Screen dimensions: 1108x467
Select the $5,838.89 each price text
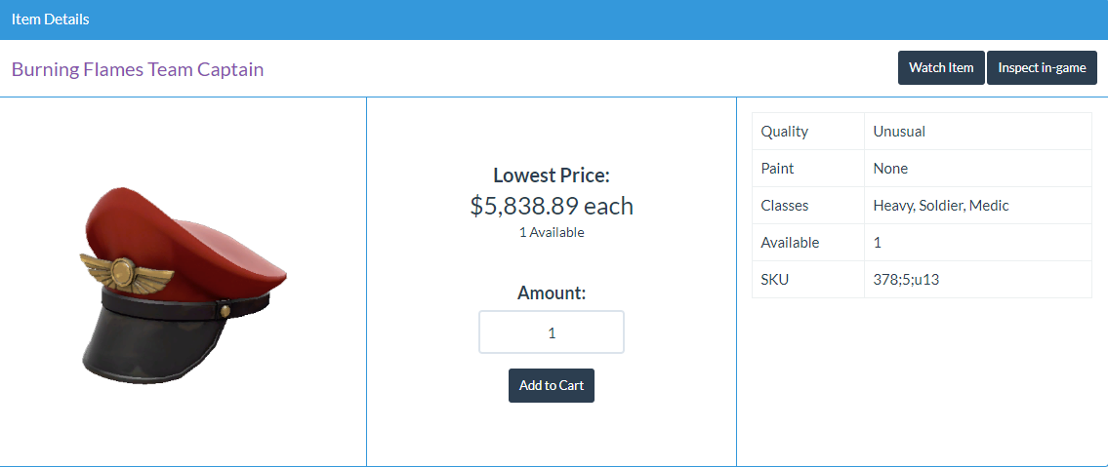pos(552,206)
